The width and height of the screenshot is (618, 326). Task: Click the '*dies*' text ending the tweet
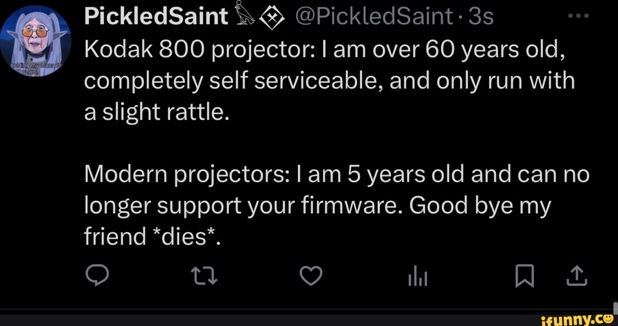(187, 235)
